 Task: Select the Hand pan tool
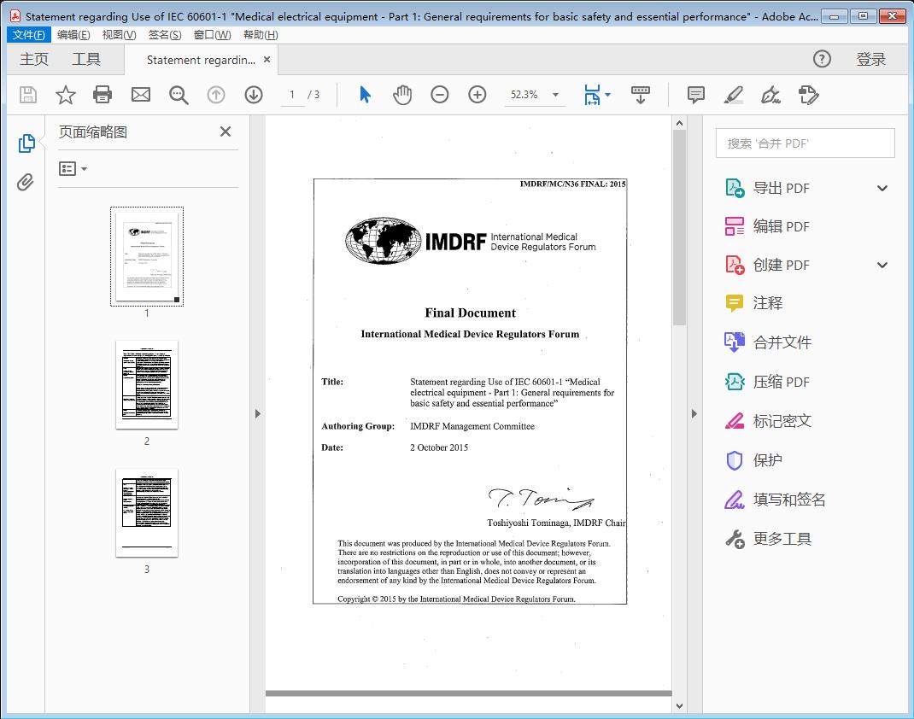tap(402, 95)
